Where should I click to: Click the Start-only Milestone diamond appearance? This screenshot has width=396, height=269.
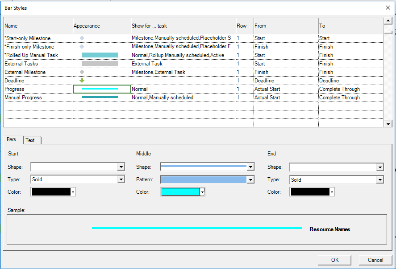[82, 38]
